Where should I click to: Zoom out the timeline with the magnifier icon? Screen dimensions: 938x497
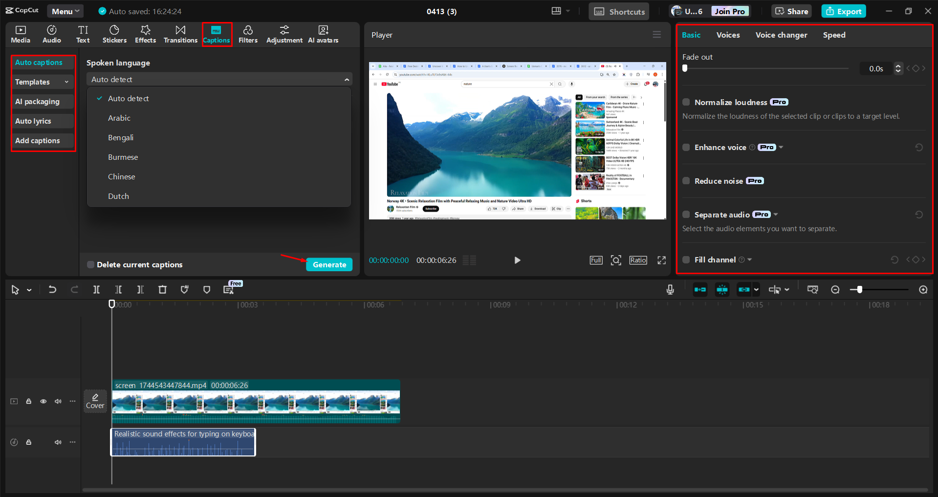click(835, 289)
